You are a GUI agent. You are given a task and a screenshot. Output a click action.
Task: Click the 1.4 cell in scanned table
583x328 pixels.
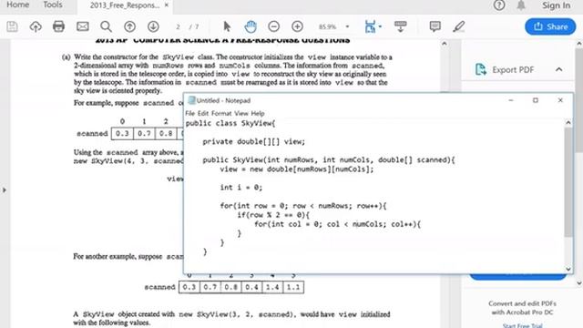click(x=272, y=287)
